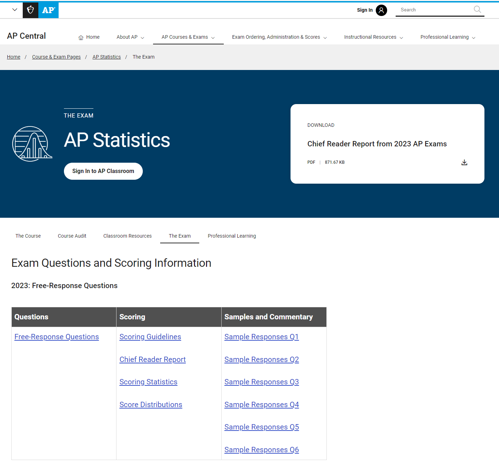Click the 871.67 KB file size text
This screenshot has width=499, height=476.
[335, 162]
